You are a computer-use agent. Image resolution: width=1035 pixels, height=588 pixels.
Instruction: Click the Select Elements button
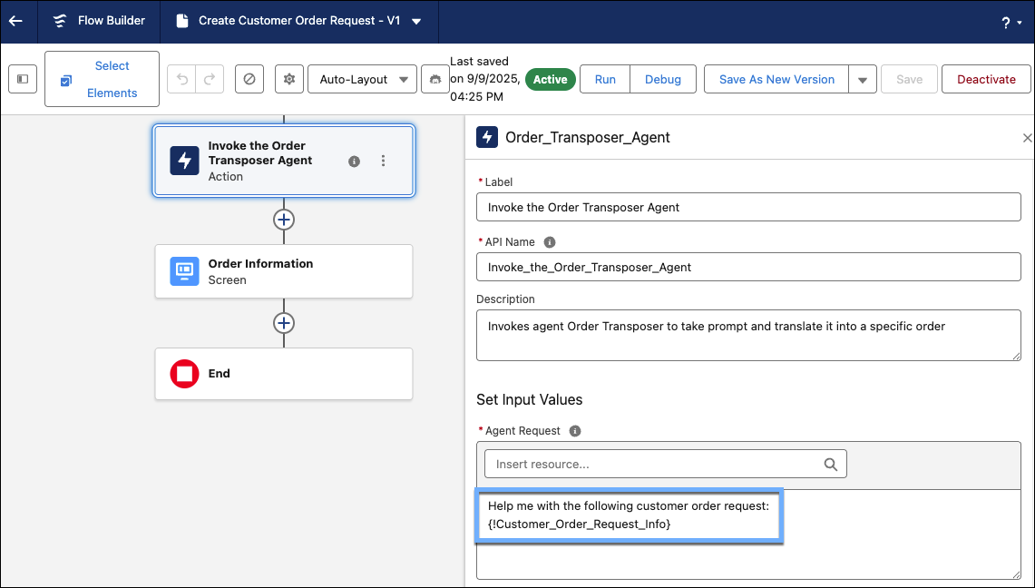coord(102,79)
